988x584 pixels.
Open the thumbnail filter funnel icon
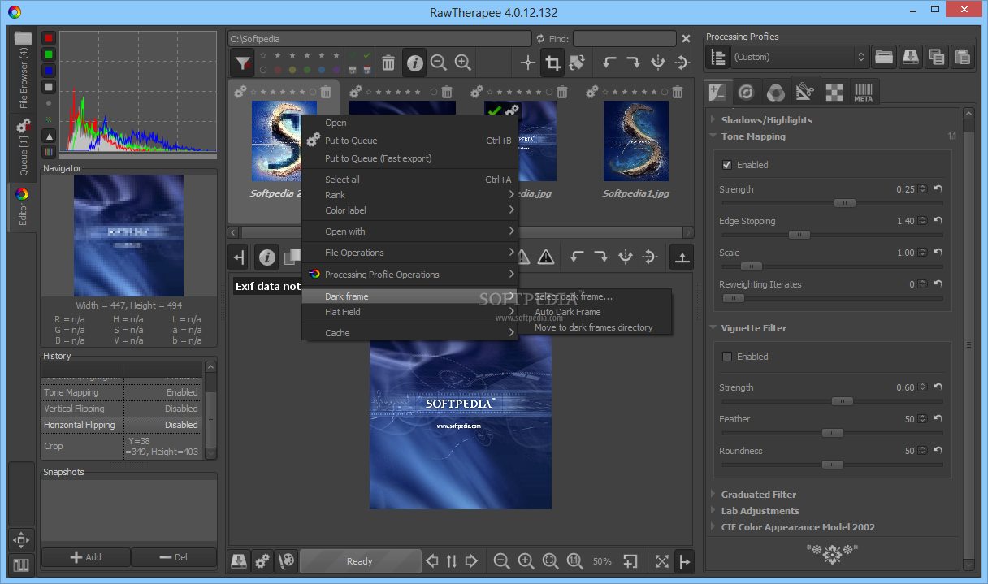[x=241, y=63]
